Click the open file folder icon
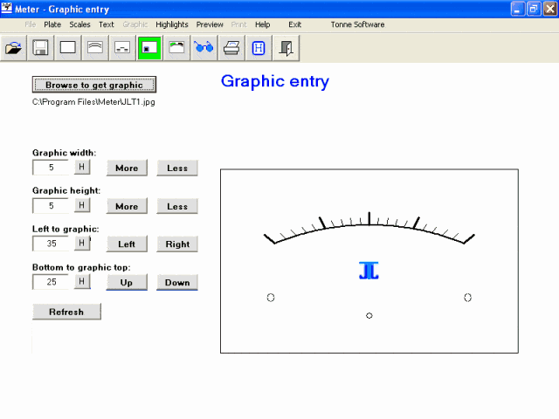Image resolution: width=559 pixels, height=419 pixels. [14, 48]
